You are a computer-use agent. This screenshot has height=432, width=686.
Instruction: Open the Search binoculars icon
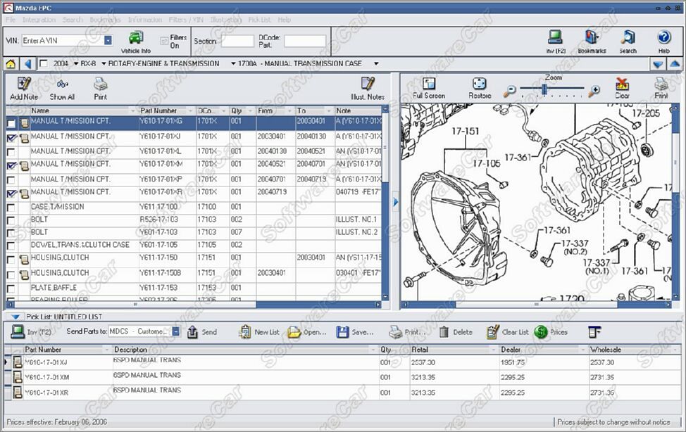pyautogui.click(x=628, y=37)
